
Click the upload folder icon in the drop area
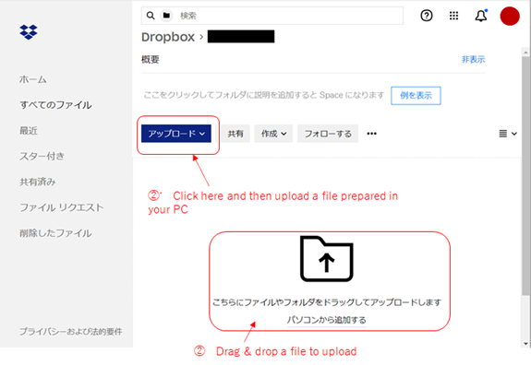click(x=327, y=258)
